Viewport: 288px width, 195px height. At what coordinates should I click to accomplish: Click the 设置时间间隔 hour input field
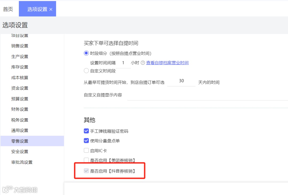coord(123,63)
